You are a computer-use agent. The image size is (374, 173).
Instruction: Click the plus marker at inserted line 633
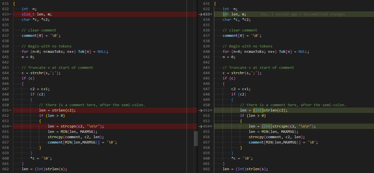(x=211, y=14)
